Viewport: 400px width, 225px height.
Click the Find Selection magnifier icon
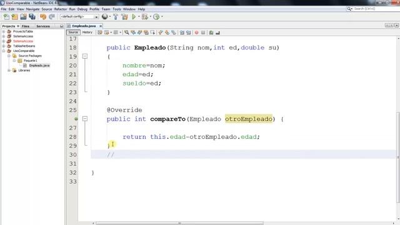[126, 32]
